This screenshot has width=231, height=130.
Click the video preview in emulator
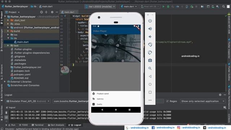point(116,48)
